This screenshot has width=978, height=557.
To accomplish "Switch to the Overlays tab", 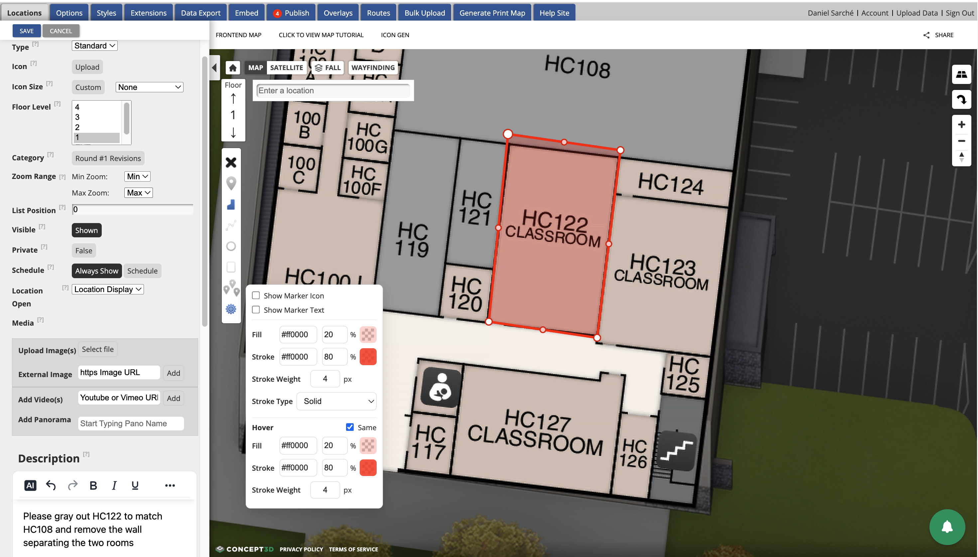I will [x=338, y=13].
